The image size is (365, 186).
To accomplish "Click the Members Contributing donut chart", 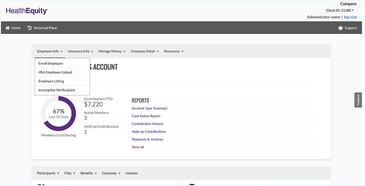I will pos(59,113).
